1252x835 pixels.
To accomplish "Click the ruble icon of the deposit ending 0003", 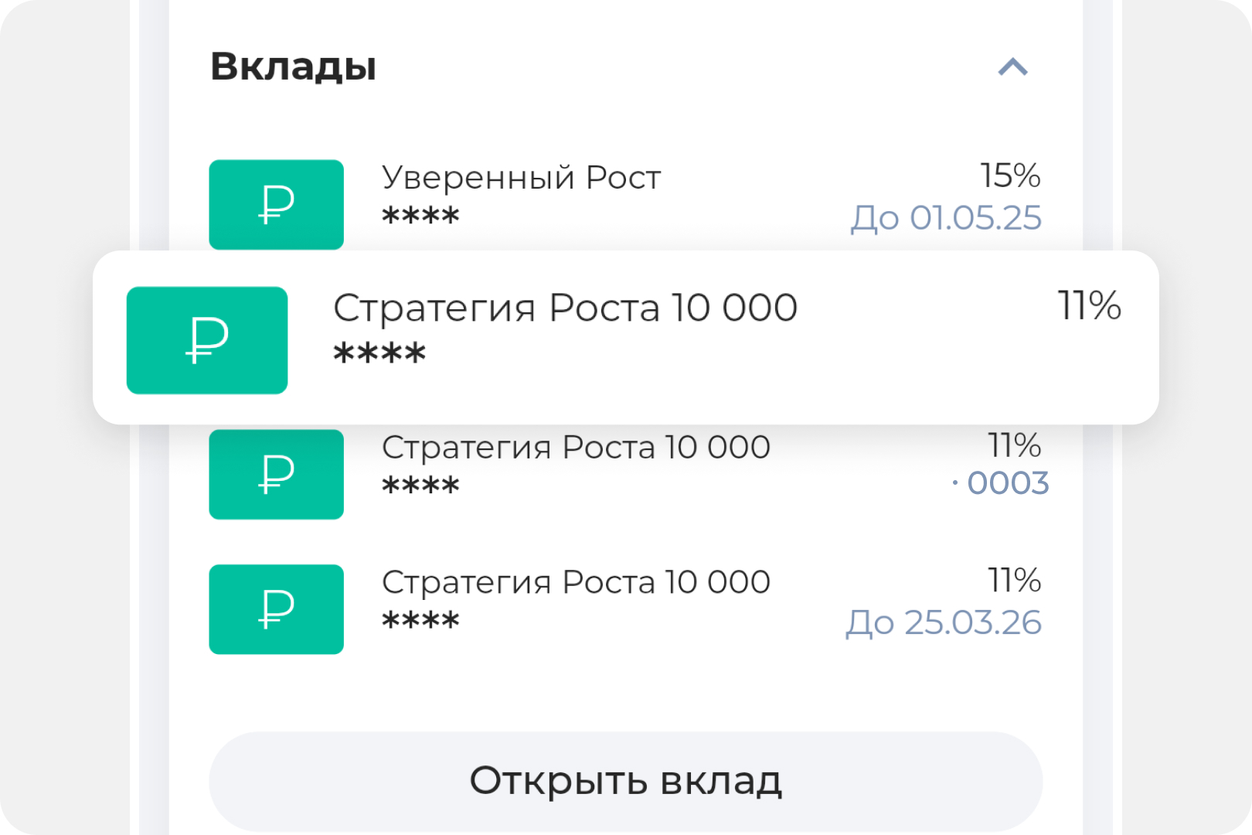I will pos(276,474).
